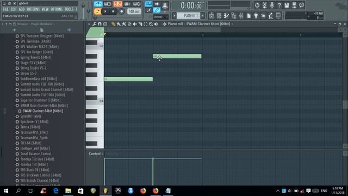Screen dimensions: 348x196
Task: Open the Playlist view icon
Action: coord(212,16)
